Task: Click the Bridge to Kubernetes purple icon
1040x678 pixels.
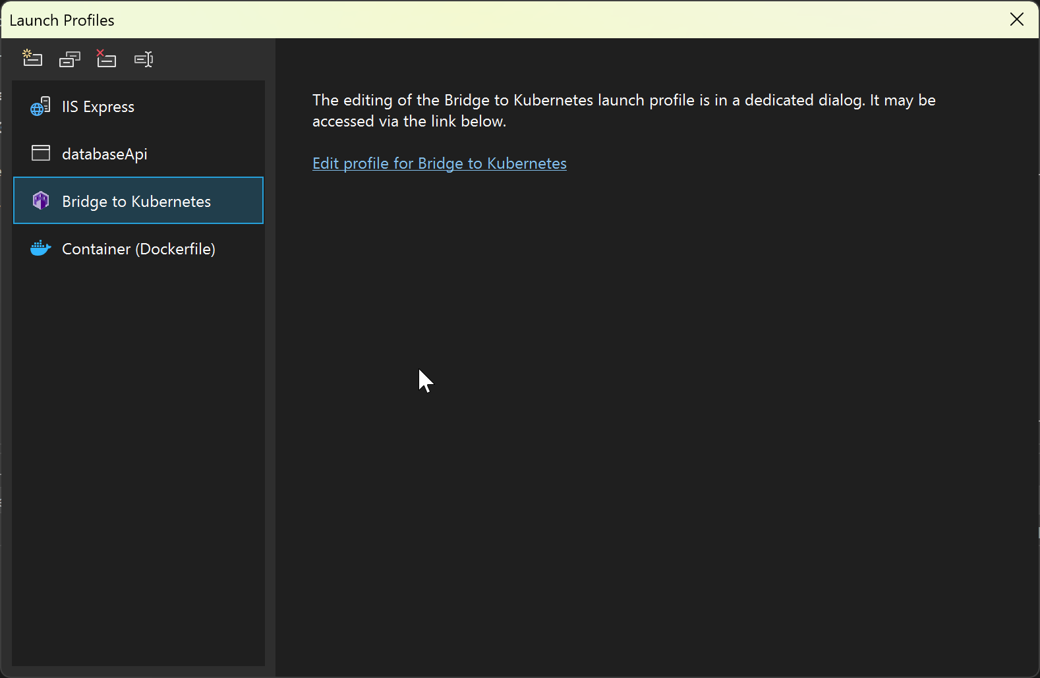Action: [x=41, y=200]
